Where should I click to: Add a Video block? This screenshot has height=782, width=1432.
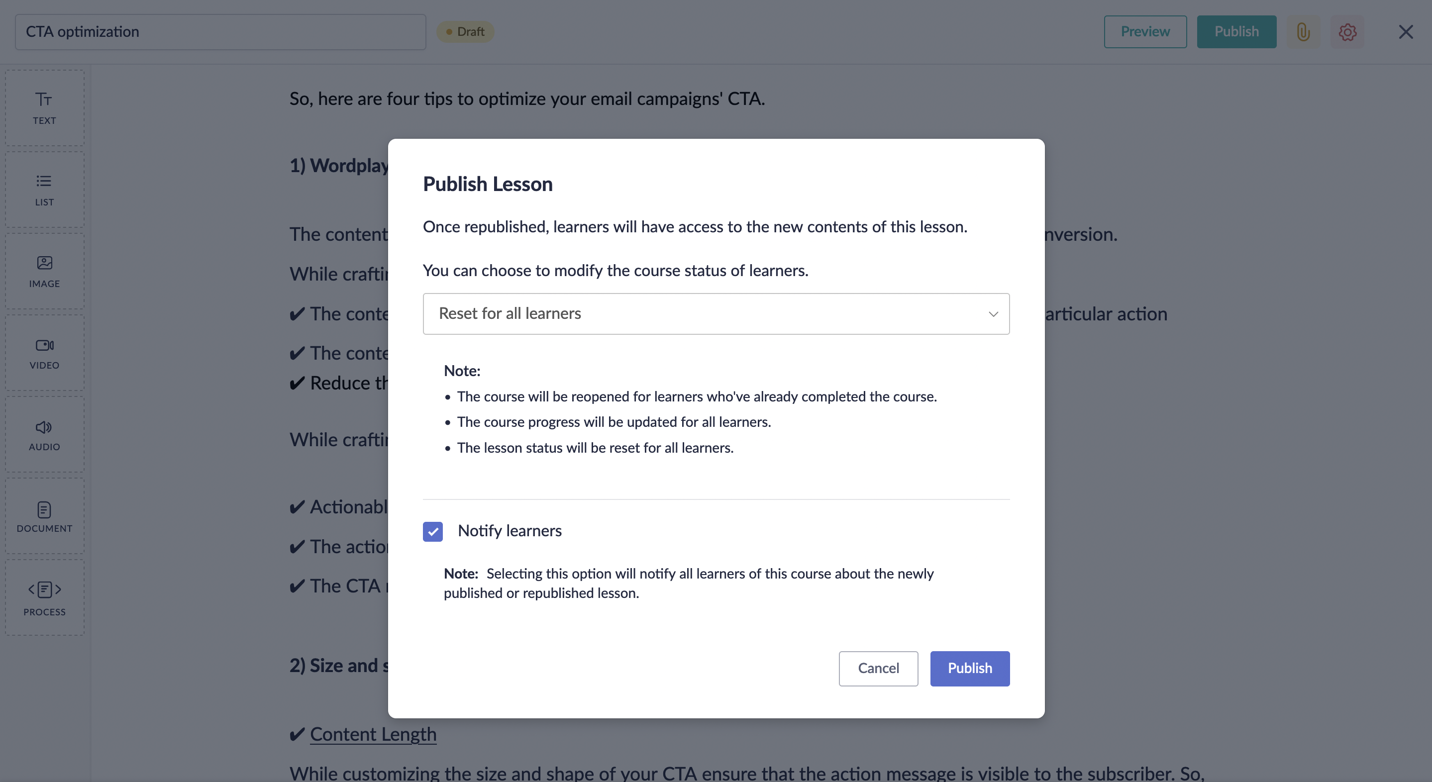click(44, 353)
